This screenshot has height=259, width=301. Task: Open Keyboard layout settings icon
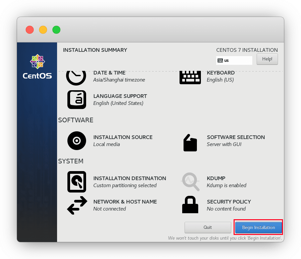point(190,77)
